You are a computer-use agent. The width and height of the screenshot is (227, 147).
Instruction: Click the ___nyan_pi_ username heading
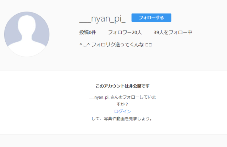click(x=103, y=18)
